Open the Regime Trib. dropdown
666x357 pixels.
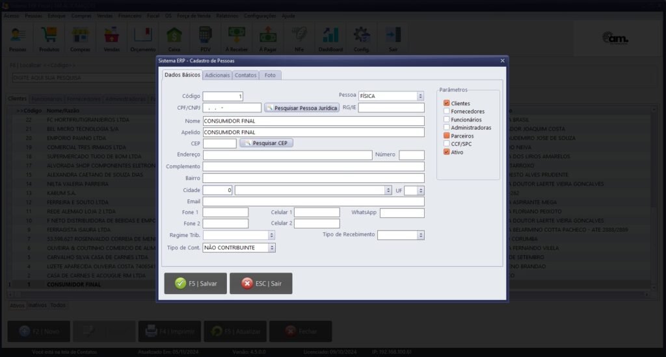(272, 235)
